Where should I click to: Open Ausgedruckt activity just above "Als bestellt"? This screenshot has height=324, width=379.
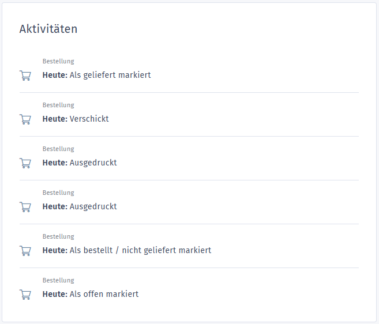[93, 206]
